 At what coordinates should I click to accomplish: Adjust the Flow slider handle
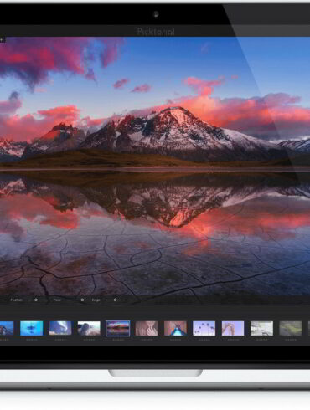[82, 300]
